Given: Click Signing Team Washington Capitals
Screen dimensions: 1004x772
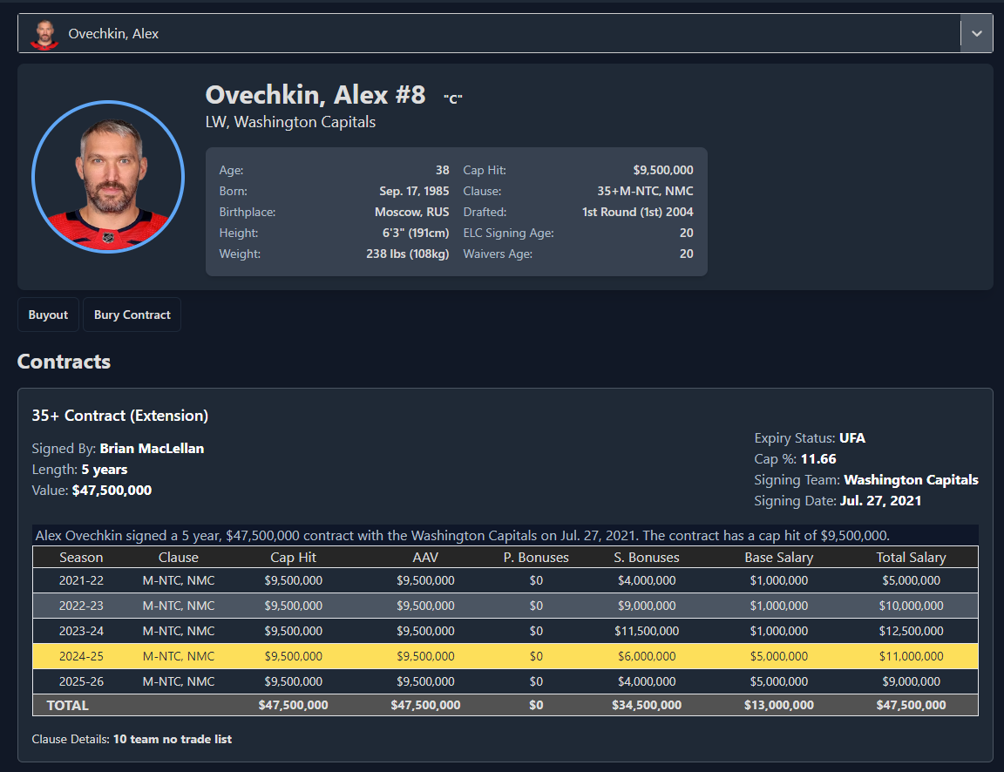Looking at the screenshot, I should pyautogui.click(x=911, y=480).
